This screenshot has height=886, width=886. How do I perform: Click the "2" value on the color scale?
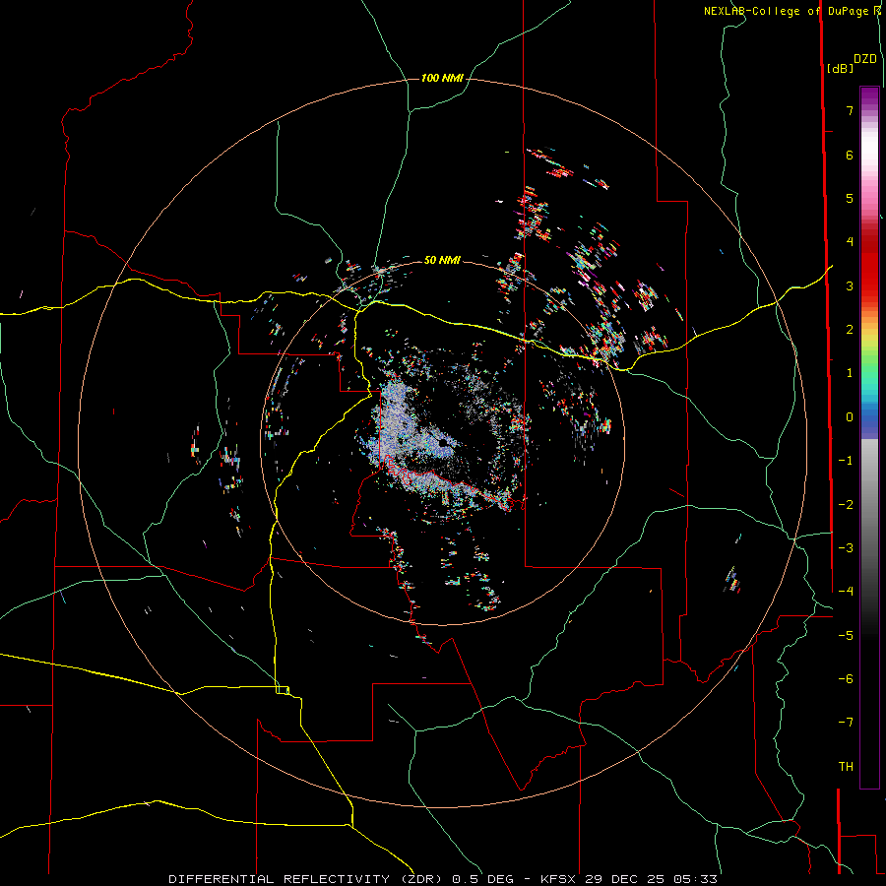[850, 330]
